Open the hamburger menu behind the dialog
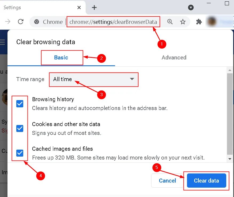This screenshot has height=197, width=234. point(2,42)
